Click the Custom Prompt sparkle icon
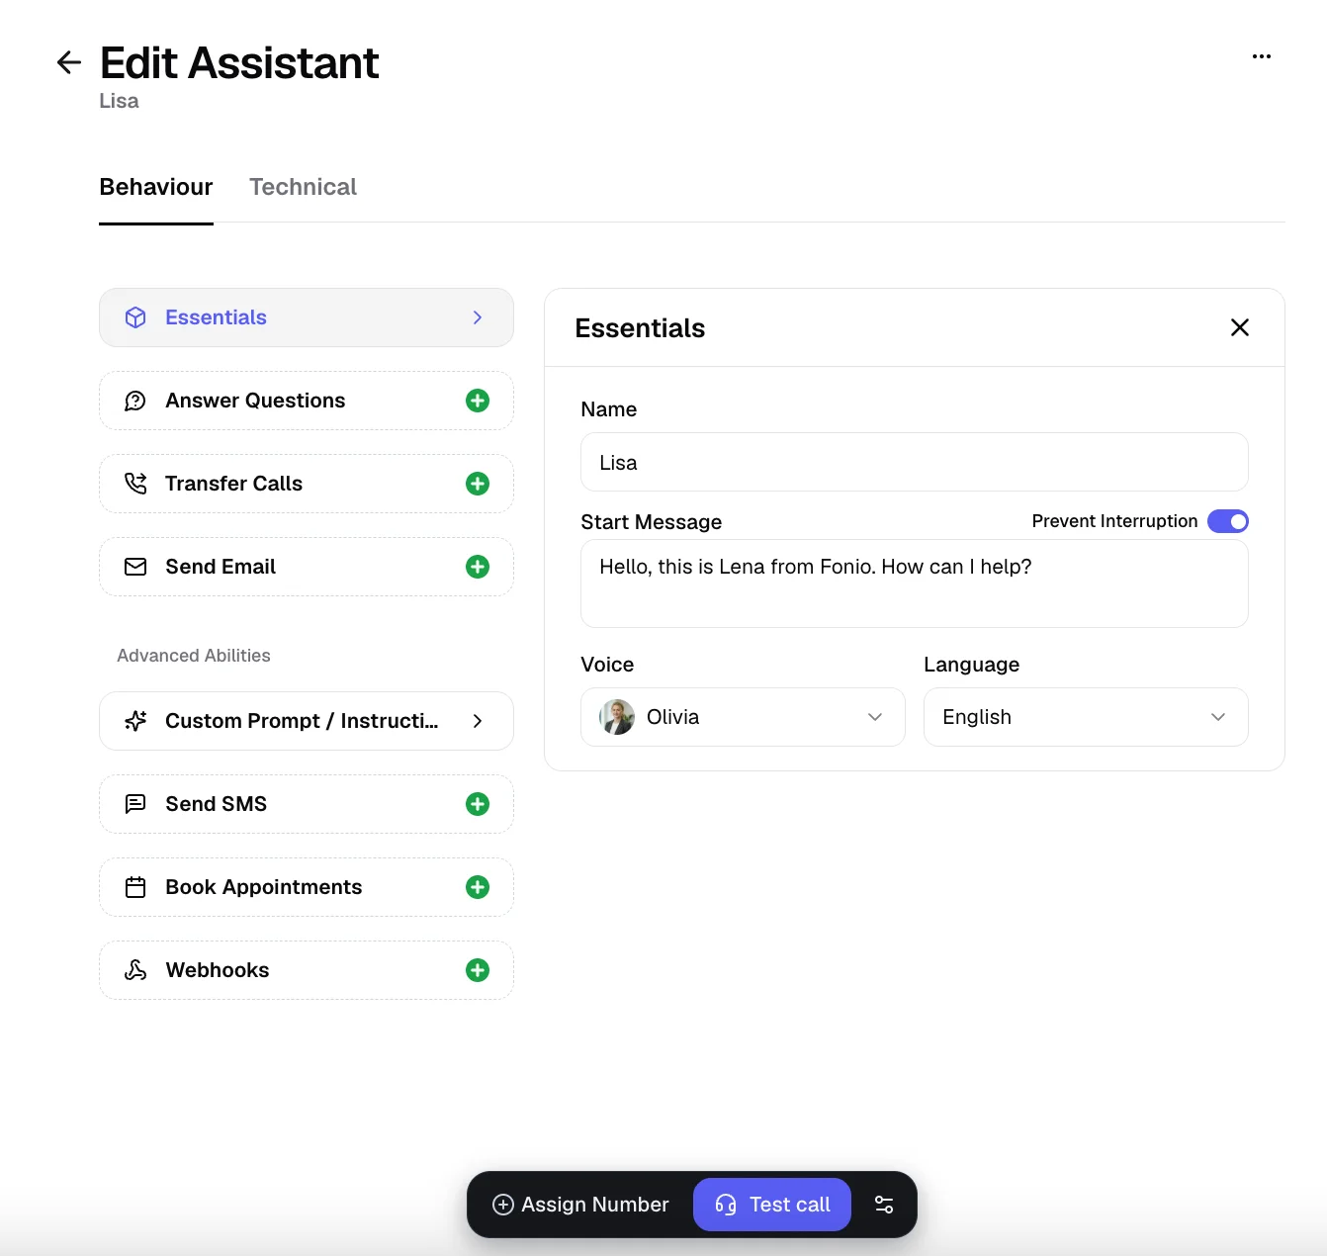Viewport: 1327px width, 1256px height. [135, 721]
